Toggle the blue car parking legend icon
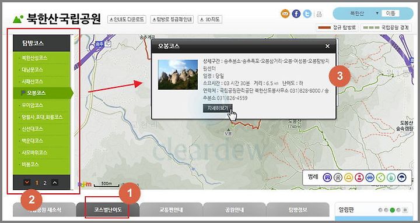This screenshot has height=223, width=420. pyautogui.click(x=370, y=177)
